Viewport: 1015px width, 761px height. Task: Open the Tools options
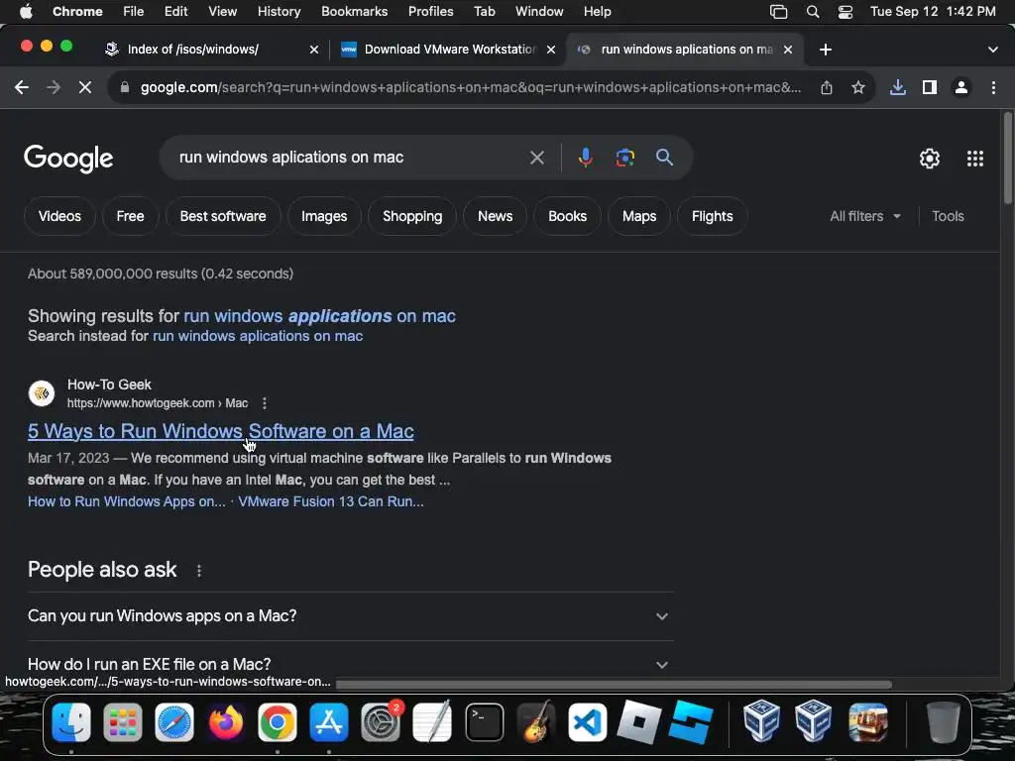tap(948, 216)
